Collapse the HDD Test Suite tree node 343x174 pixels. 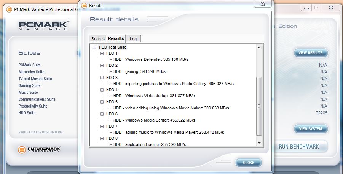click(x=95, y=47)
